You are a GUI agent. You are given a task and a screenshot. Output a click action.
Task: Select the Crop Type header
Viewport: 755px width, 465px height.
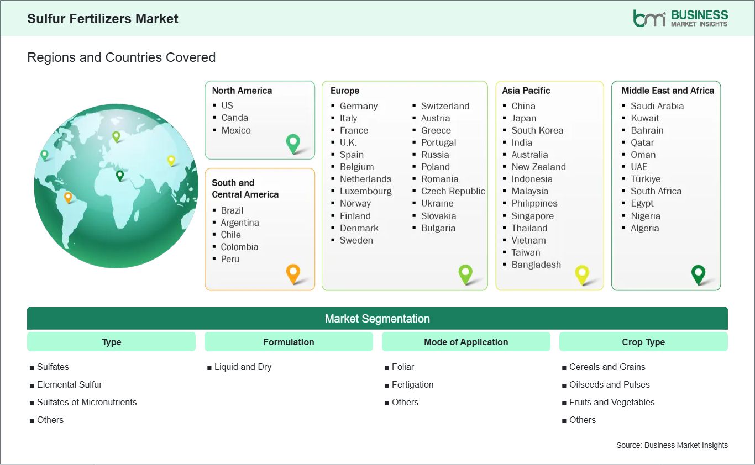point(643,342)
